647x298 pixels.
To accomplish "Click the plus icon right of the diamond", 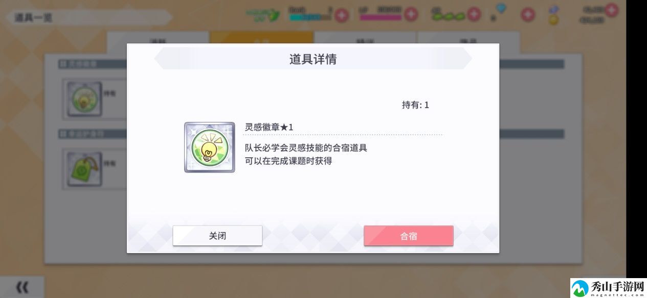I will click(x=528, y=15).
